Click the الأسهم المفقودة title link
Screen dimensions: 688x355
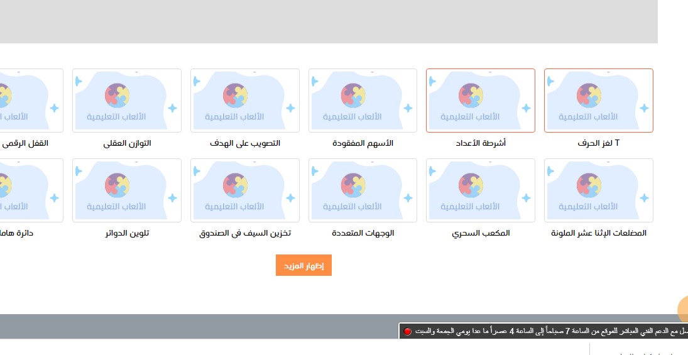[363, 143]
